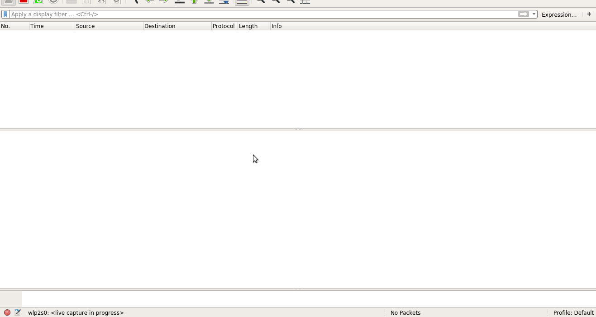Image resolution: width=596 pixels, height=317 pixels.
Task: Open expert info via red circle icon
Action: [x=7, y=312]
